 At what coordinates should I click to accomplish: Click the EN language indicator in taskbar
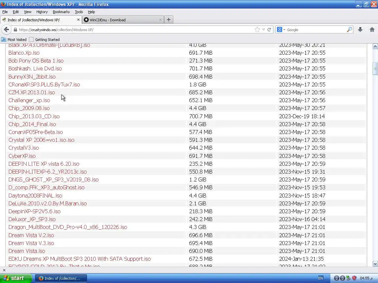(320, 278)
